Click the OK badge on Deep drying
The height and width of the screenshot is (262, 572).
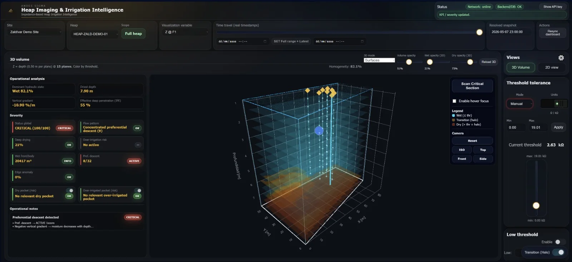(x=69, y=145)
